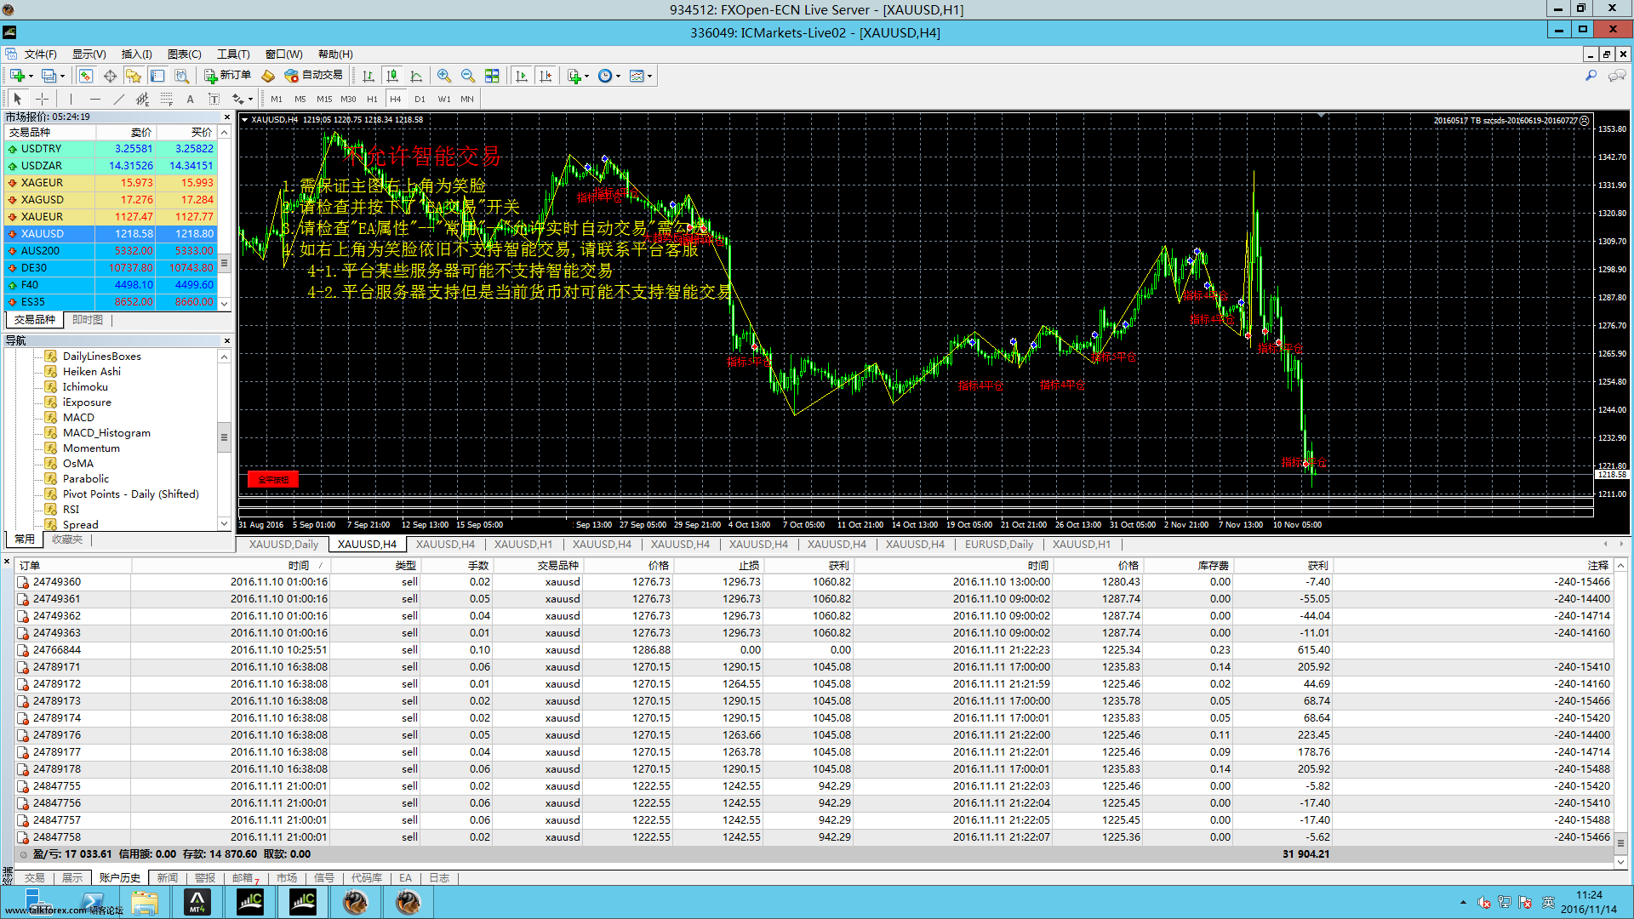Switch to the 即时图 tick chart tab

(x=88, y=320)
